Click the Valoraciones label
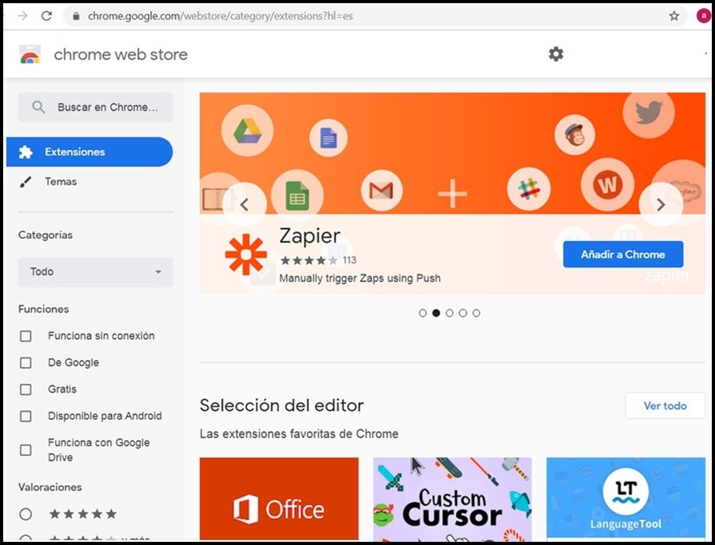This screenshot has width=715, height=545. (x=50, y=488)
